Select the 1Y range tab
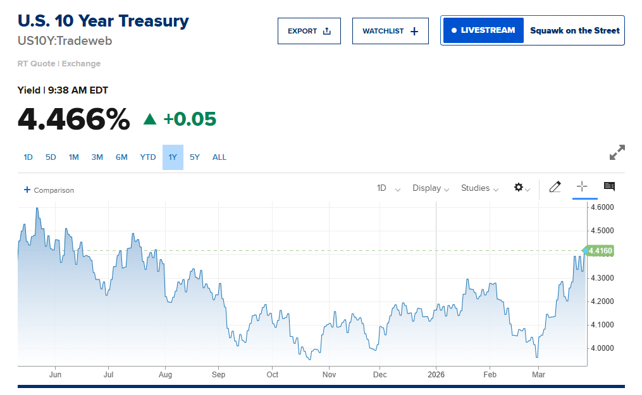Image resolution: width=642 pixels, height=395 pixels. coord(173,157)
